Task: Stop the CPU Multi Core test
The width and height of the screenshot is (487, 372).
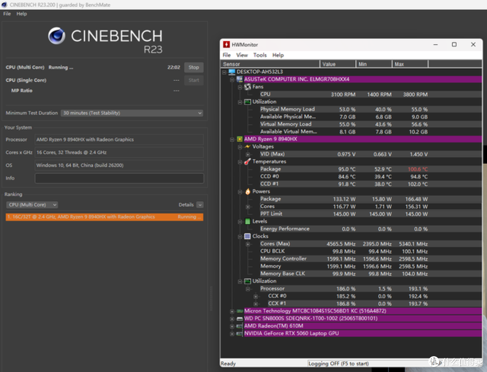Action: pyautogui.click(x=193, y=67)
